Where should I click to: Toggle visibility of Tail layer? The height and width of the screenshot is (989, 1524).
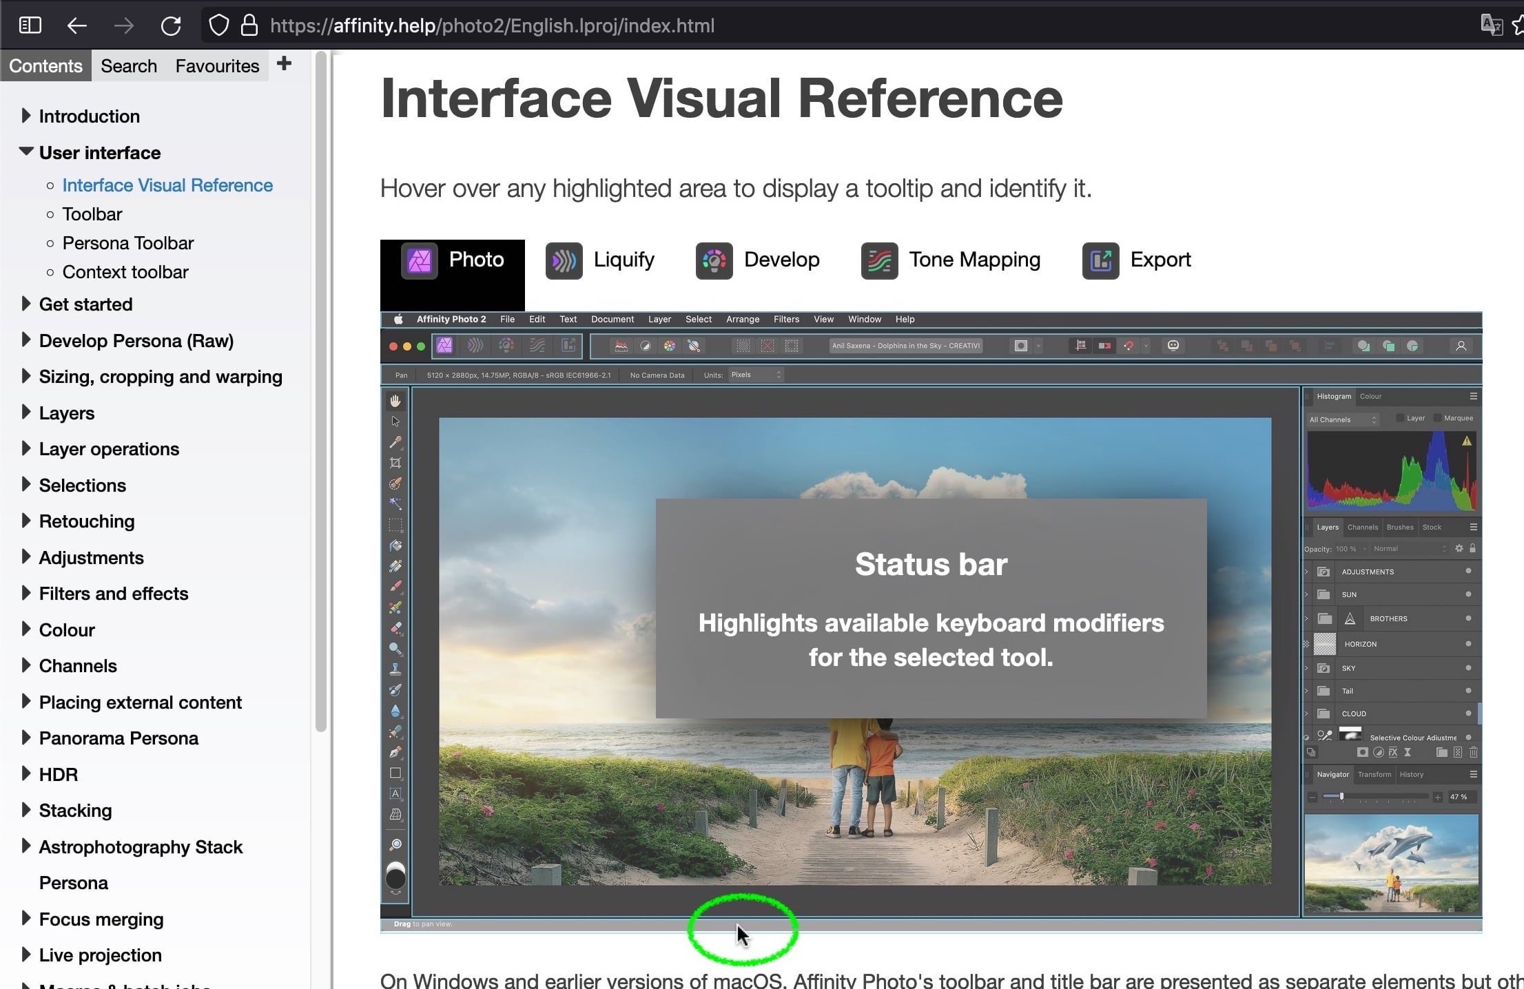click(1468, 690)
